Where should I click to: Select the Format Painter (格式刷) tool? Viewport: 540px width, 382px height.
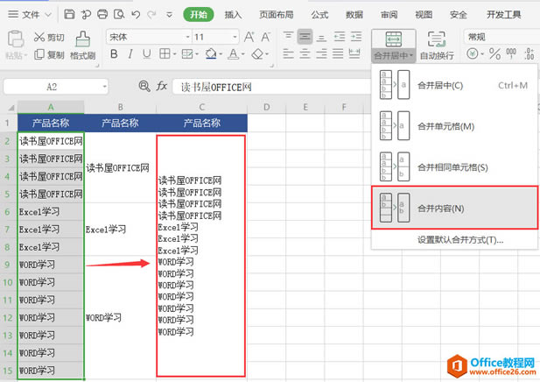click(82, 46)
